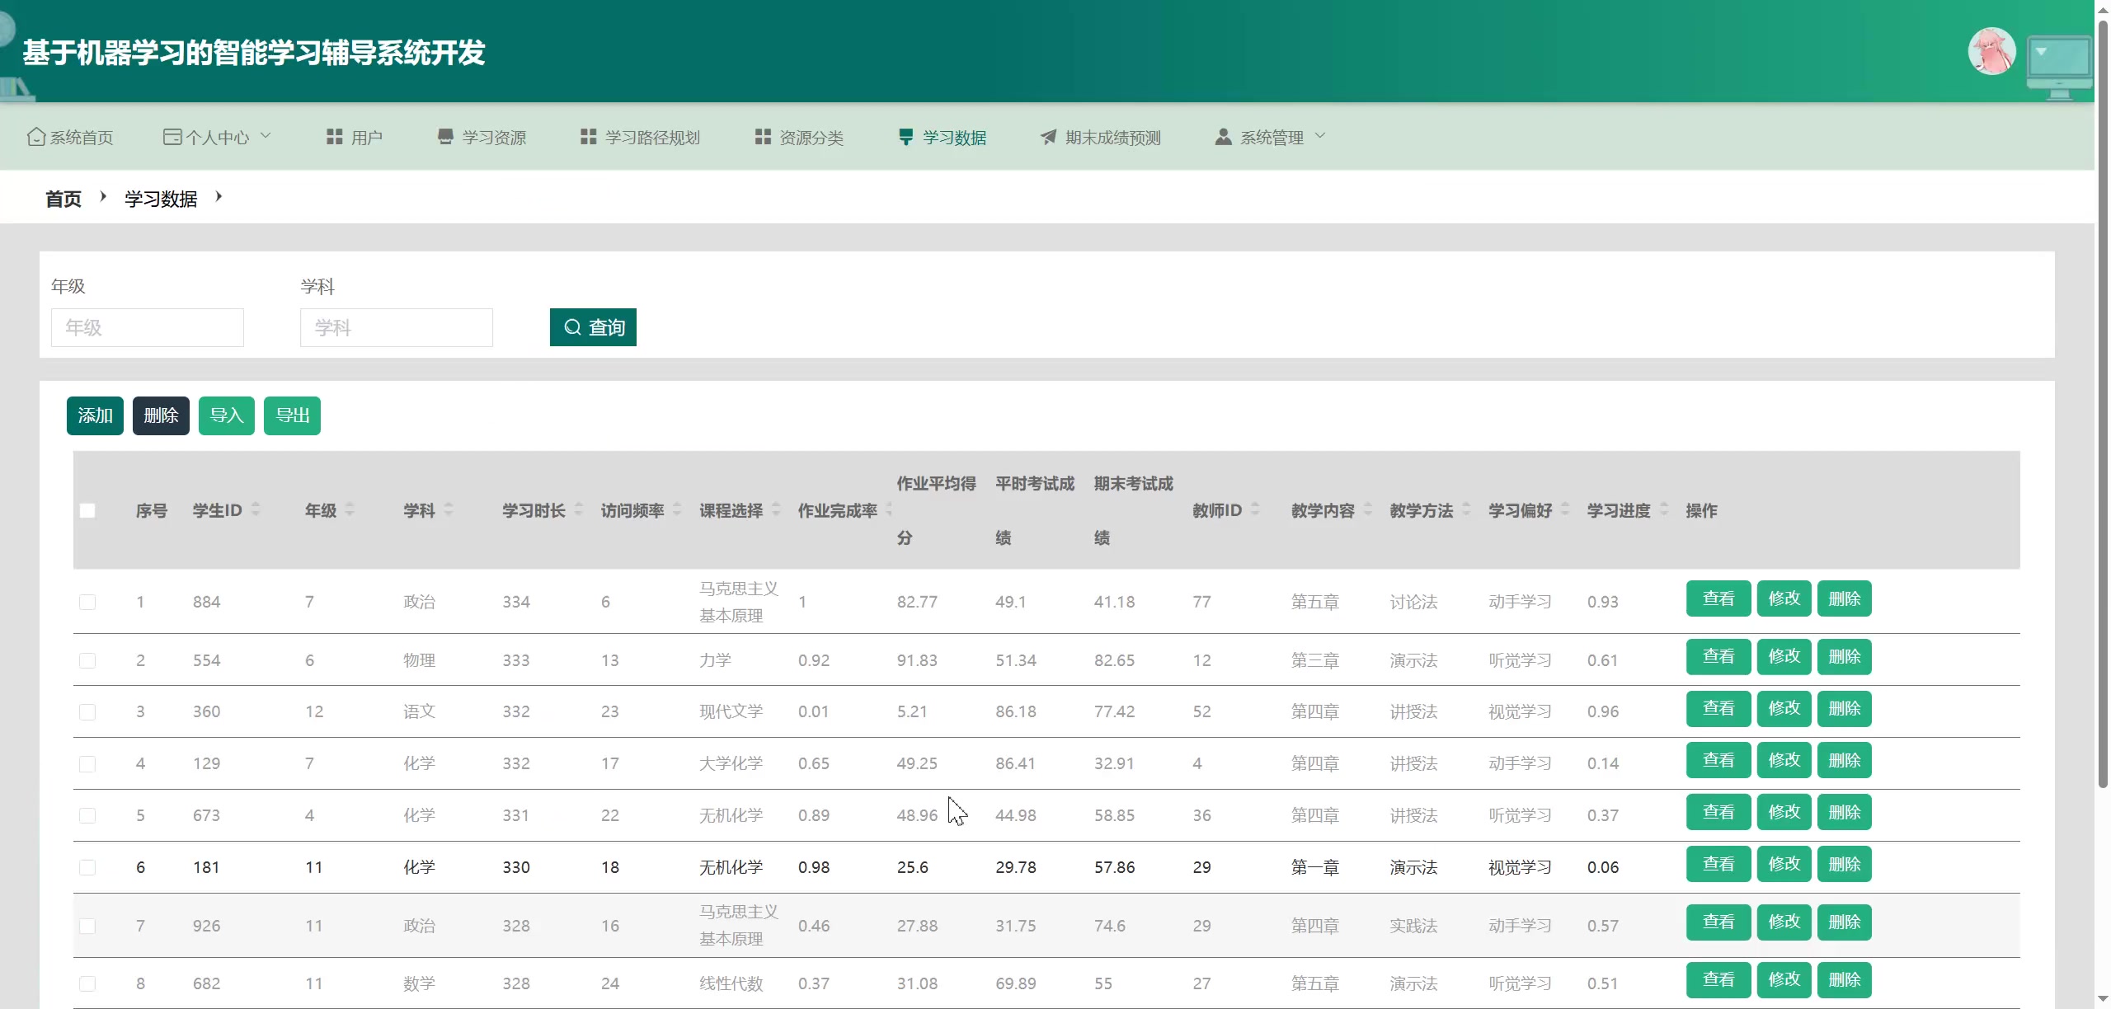This screenshot has height=1009, width=2111.
Task: Open the 学习路径规划 menu item
Action: 641,137
